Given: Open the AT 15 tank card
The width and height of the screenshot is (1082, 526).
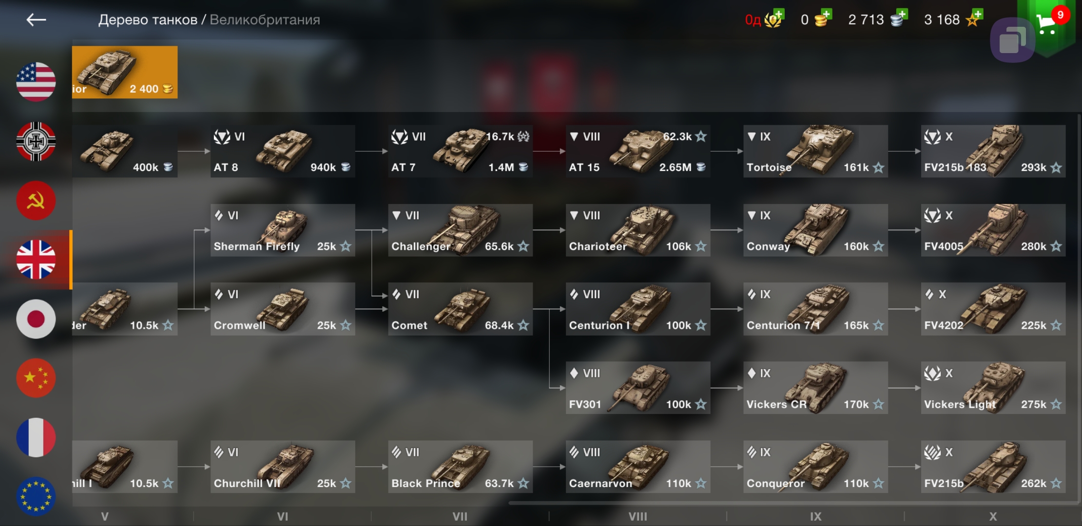Looking at the screenshot, I should point(638,151).
